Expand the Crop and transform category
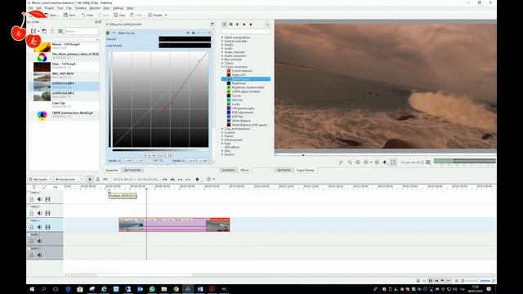 coord(222,129)
